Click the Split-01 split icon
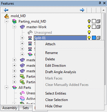This screenshot has height=112, width=107. pyautogui.click(x=30, y=38)
